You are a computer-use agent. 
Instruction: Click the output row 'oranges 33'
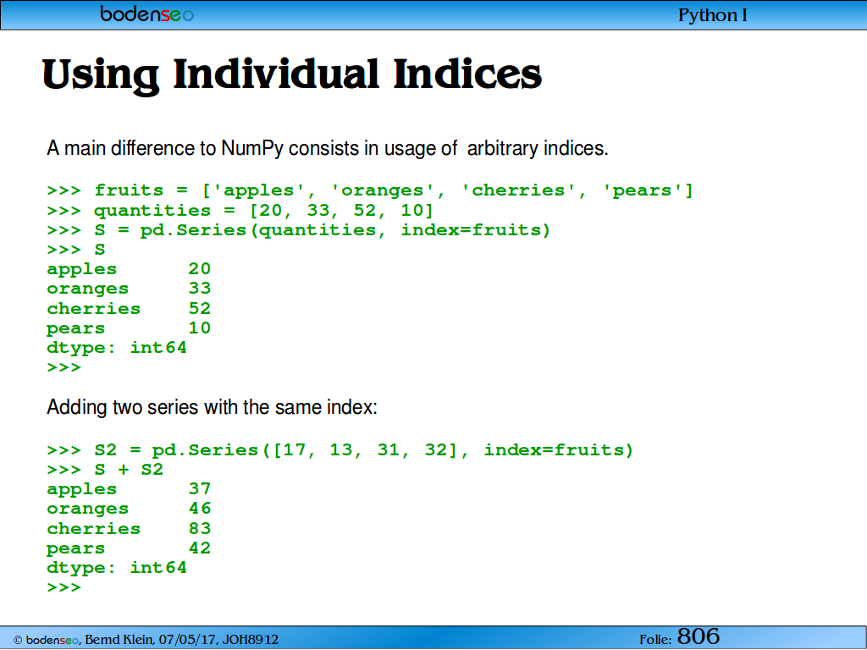point(129,289)
